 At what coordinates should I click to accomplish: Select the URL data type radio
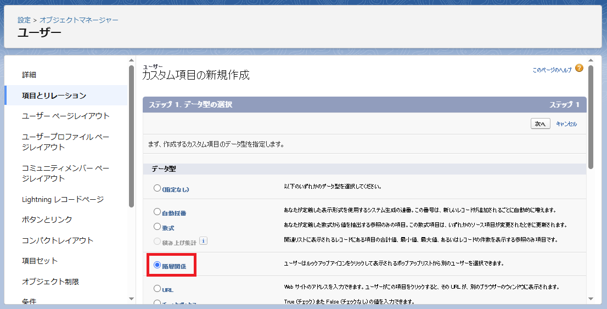coord(158,289)
